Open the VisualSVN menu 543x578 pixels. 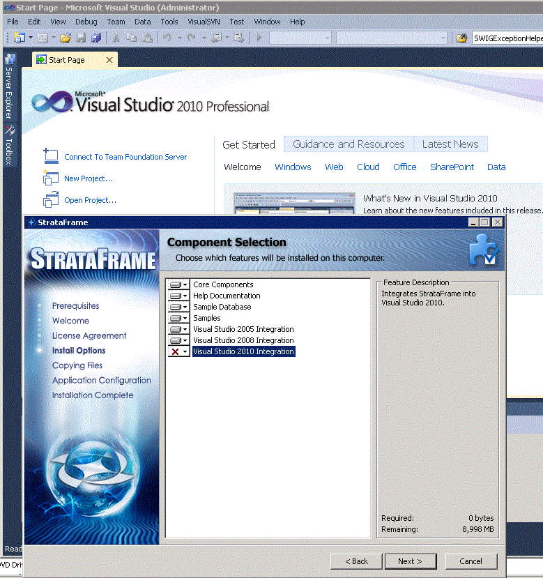(x=204, y=22)
